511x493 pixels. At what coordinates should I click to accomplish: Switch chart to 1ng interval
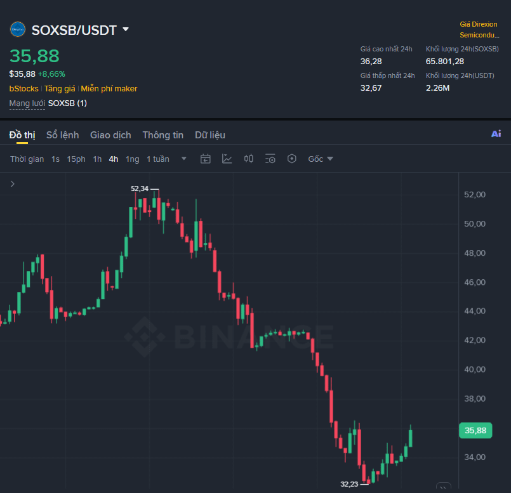tap(132, 159)
